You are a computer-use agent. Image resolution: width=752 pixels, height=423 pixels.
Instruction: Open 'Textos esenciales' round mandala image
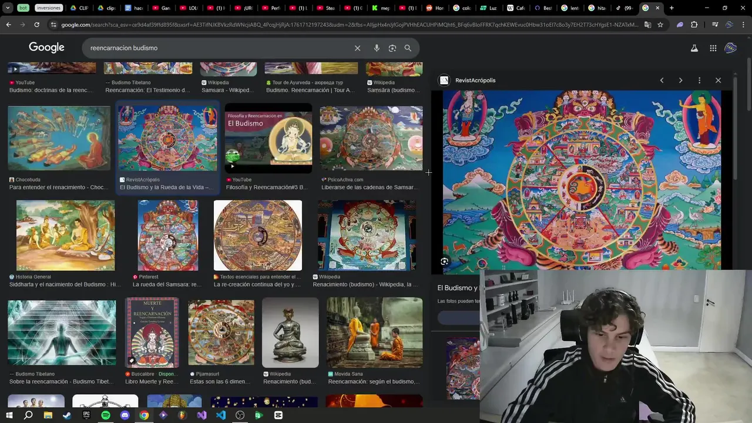point(258,235)
